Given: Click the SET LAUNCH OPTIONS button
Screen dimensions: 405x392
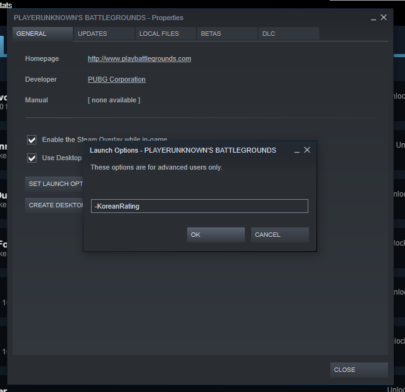Looking at the screenshot, I should [x=54, y=184].
